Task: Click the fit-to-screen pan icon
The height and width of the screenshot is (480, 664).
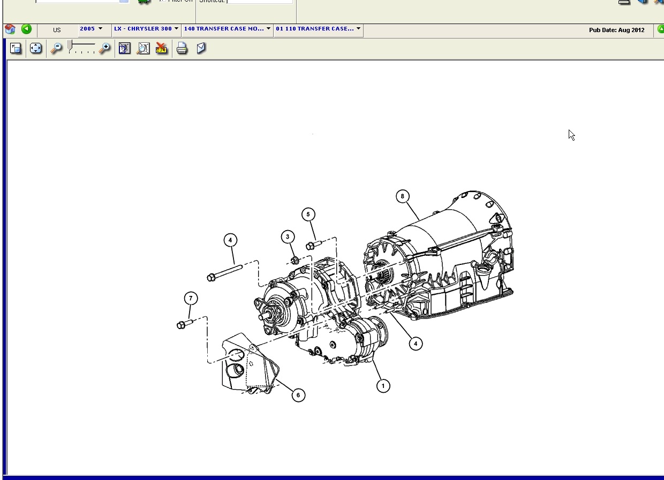Action: tap(35, 49)
